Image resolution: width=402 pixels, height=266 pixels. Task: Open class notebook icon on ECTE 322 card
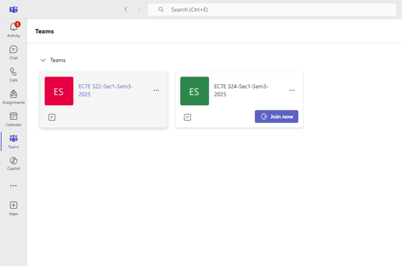(52, 118)
